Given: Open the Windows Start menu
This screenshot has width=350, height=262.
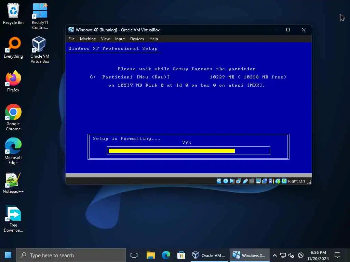Looking at the screenshot, I should pyautogui.click(x=8, y=255).
